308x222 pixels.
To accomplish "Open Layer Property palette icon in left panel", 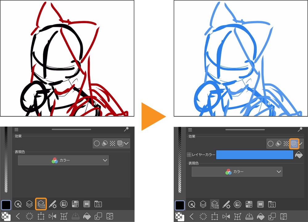I will [41, 204].
